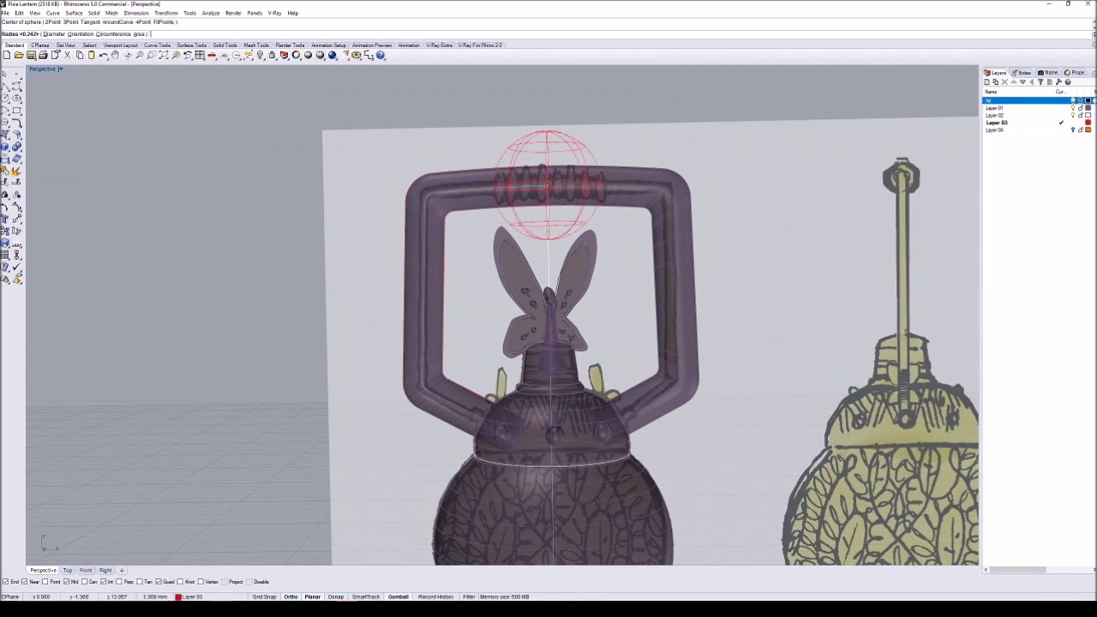Select the Pan hand tool
The width and height of the screenshot is (1097, 617).
(115, 55)
